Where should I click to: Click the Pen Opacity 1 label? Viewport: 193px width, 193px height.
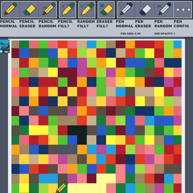[x=165, y=34]
